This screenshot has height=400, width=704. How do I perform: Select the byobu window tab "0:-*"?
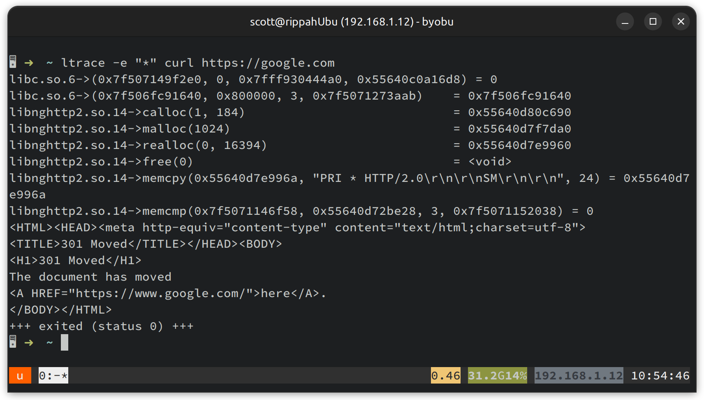tap(53, 375)
